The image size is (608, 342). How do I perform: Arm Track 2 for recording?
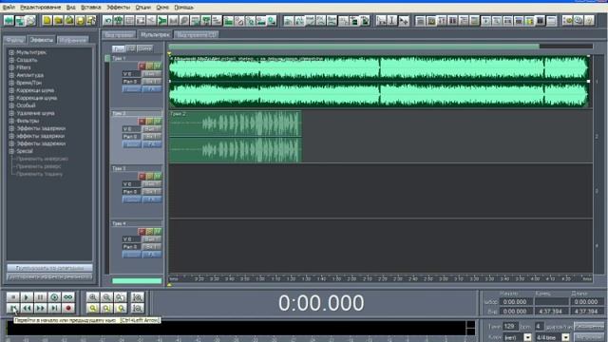coord(142,122)
